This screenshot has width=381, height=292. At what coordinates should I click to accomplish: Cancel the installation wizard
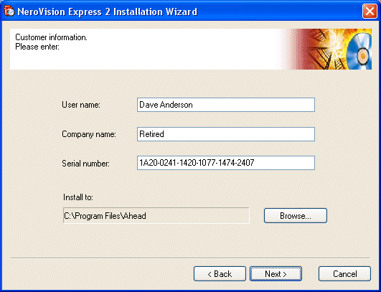pos(345,274)
